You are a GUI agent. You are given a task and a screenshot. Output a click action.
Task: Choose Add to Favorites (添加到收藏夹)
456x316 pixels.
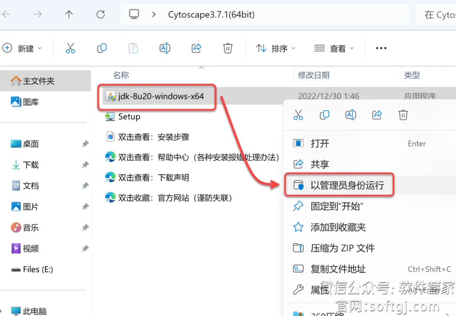coord(369,227)
